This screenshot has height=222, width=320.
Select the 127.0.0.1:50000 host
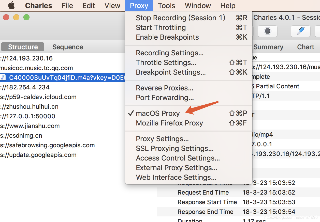pos(28,116)
